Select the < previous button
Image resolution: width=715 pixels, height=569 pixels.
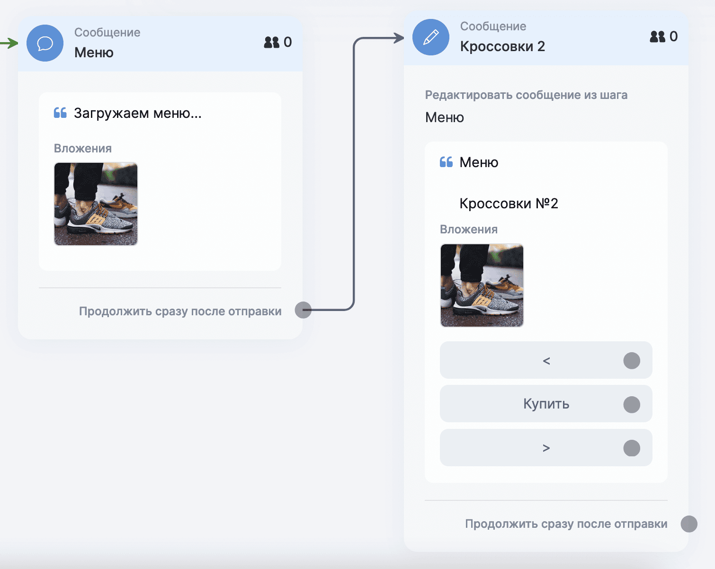(x=546, y=360)
